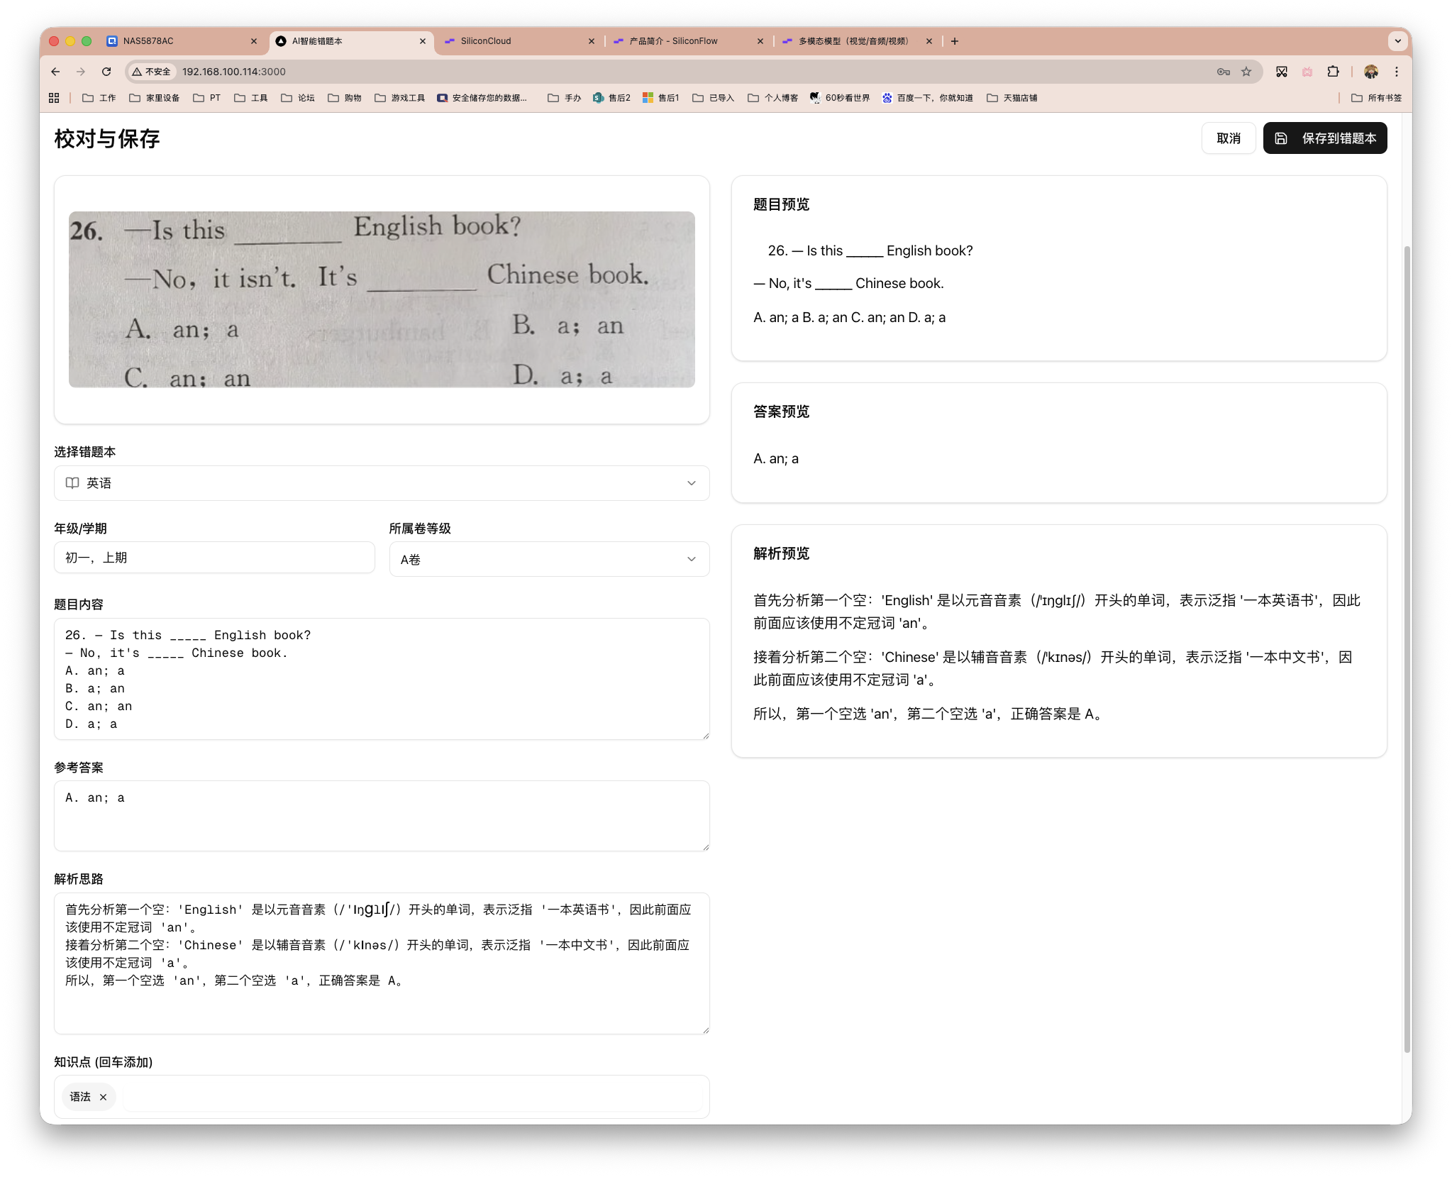1452x1177 pixels.
Task: Open new tab with plus button
Action: coord(955,41)
